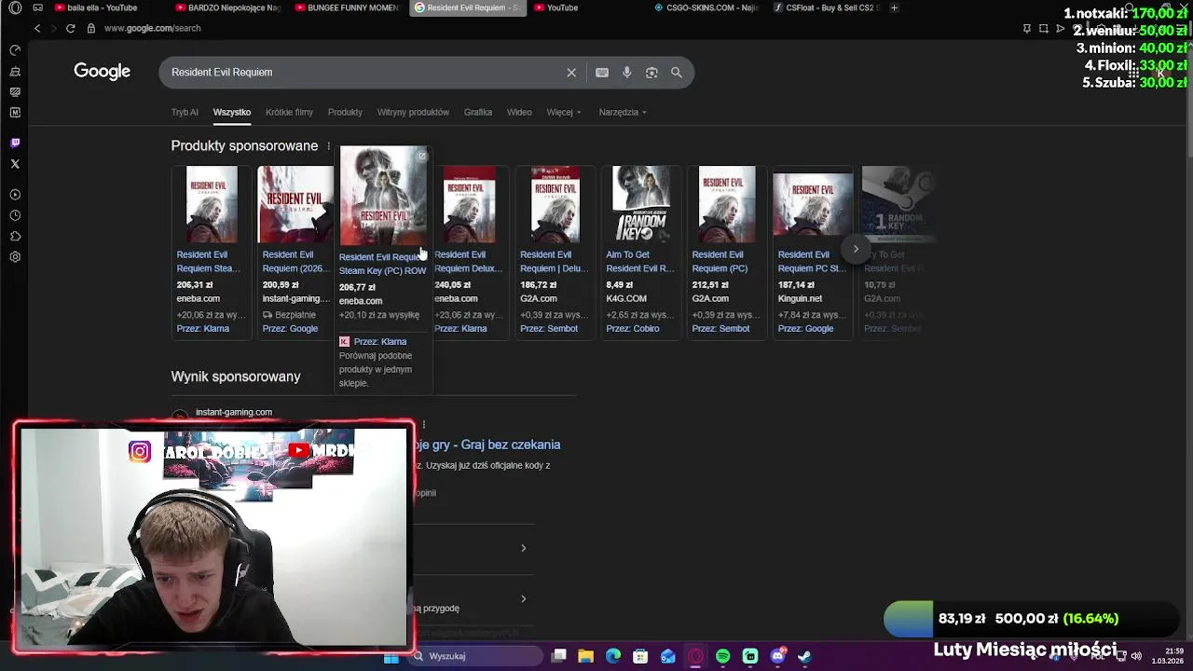Open the sidebar icon labeled M
1193x671 pixels.
coord(15,112)
